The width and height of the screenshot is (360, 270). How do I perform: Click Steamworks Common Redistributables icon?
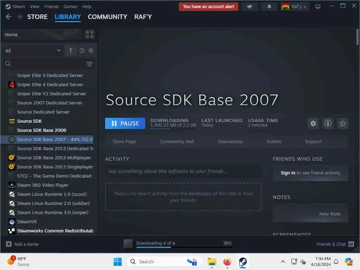coord(12,231)
